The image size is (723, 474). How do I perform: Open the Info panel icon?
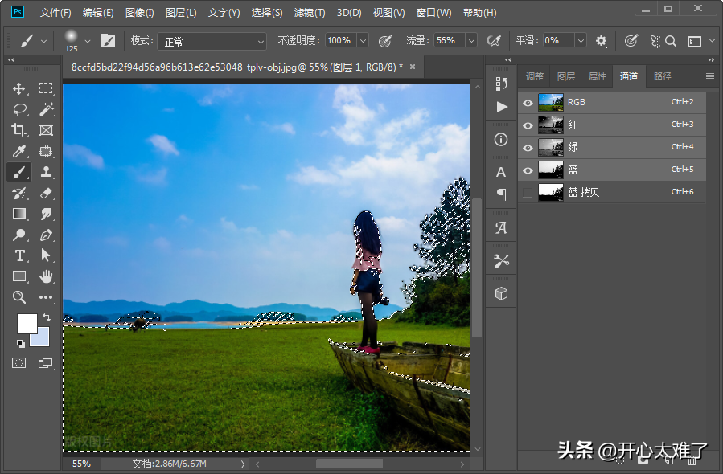(501, 140)
